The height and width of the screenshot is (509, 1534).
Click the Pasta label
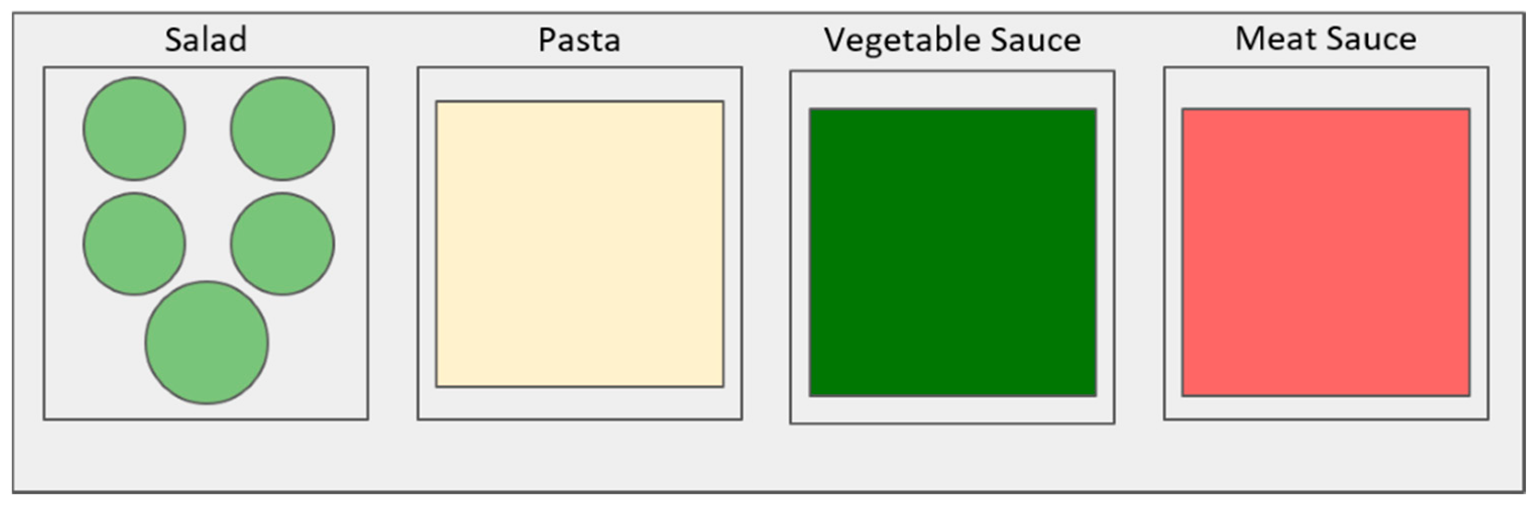click(579, 40)
